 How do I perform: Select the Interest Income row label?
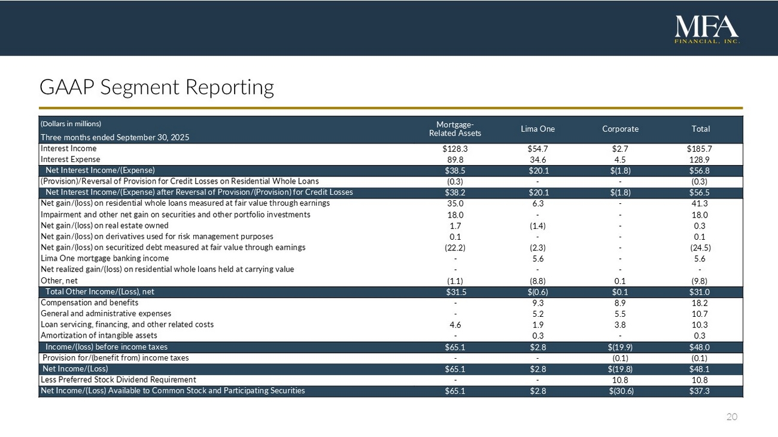click(68, 148)
